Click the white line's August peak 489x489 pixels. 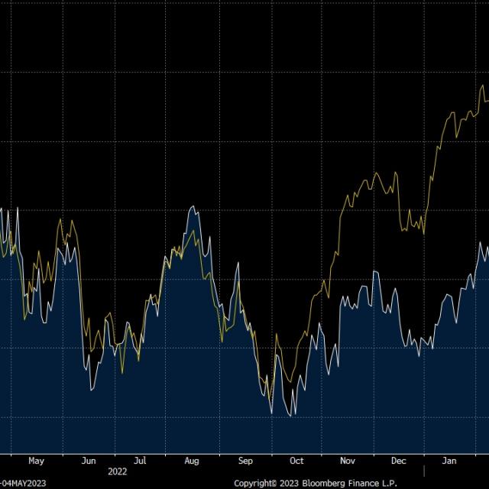(193, 206)
